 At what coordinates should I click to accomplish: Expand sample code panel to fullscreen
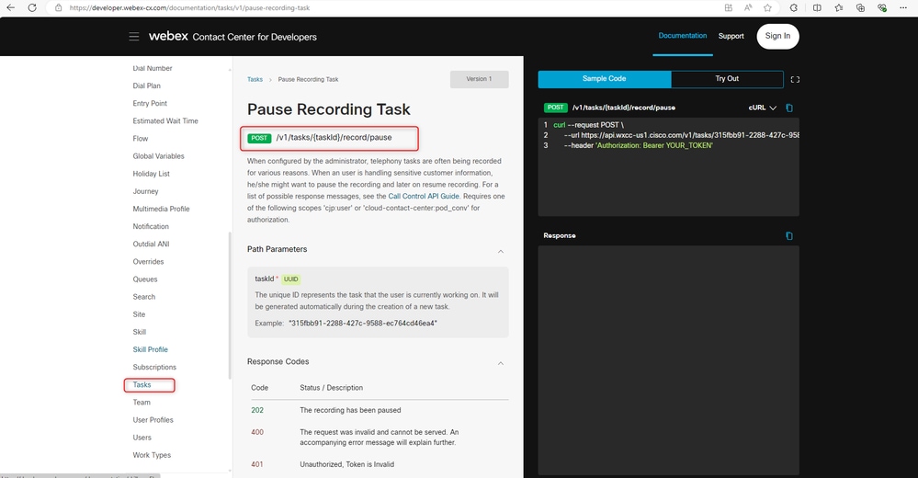(x=795, y=80)
